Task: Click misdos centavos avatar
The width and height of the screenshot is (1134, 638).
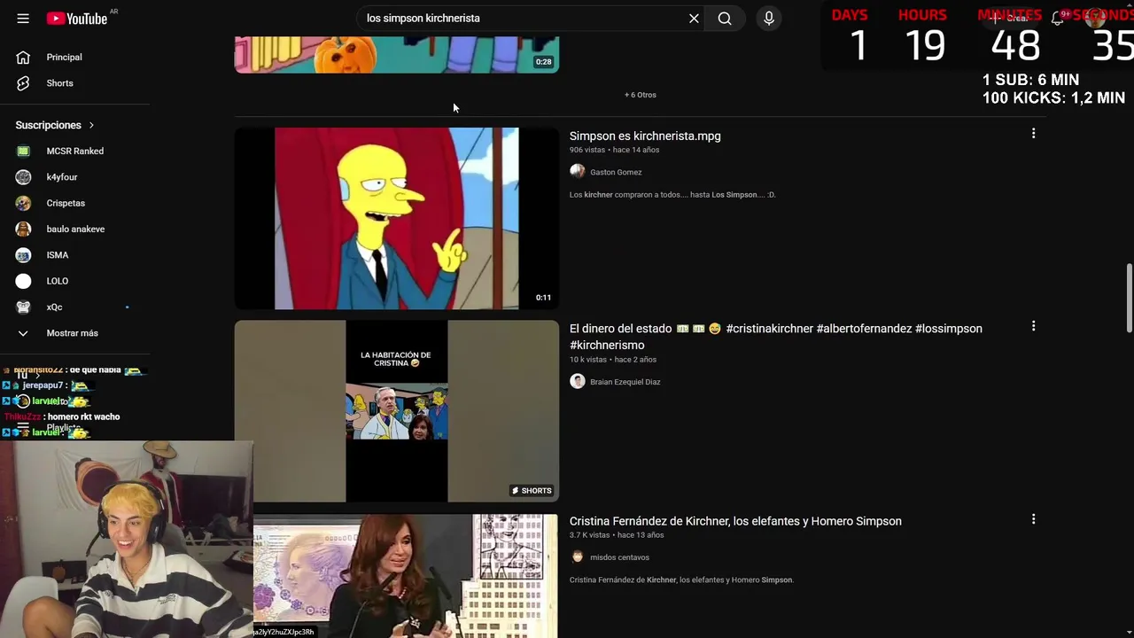Action: pos(578,556)
